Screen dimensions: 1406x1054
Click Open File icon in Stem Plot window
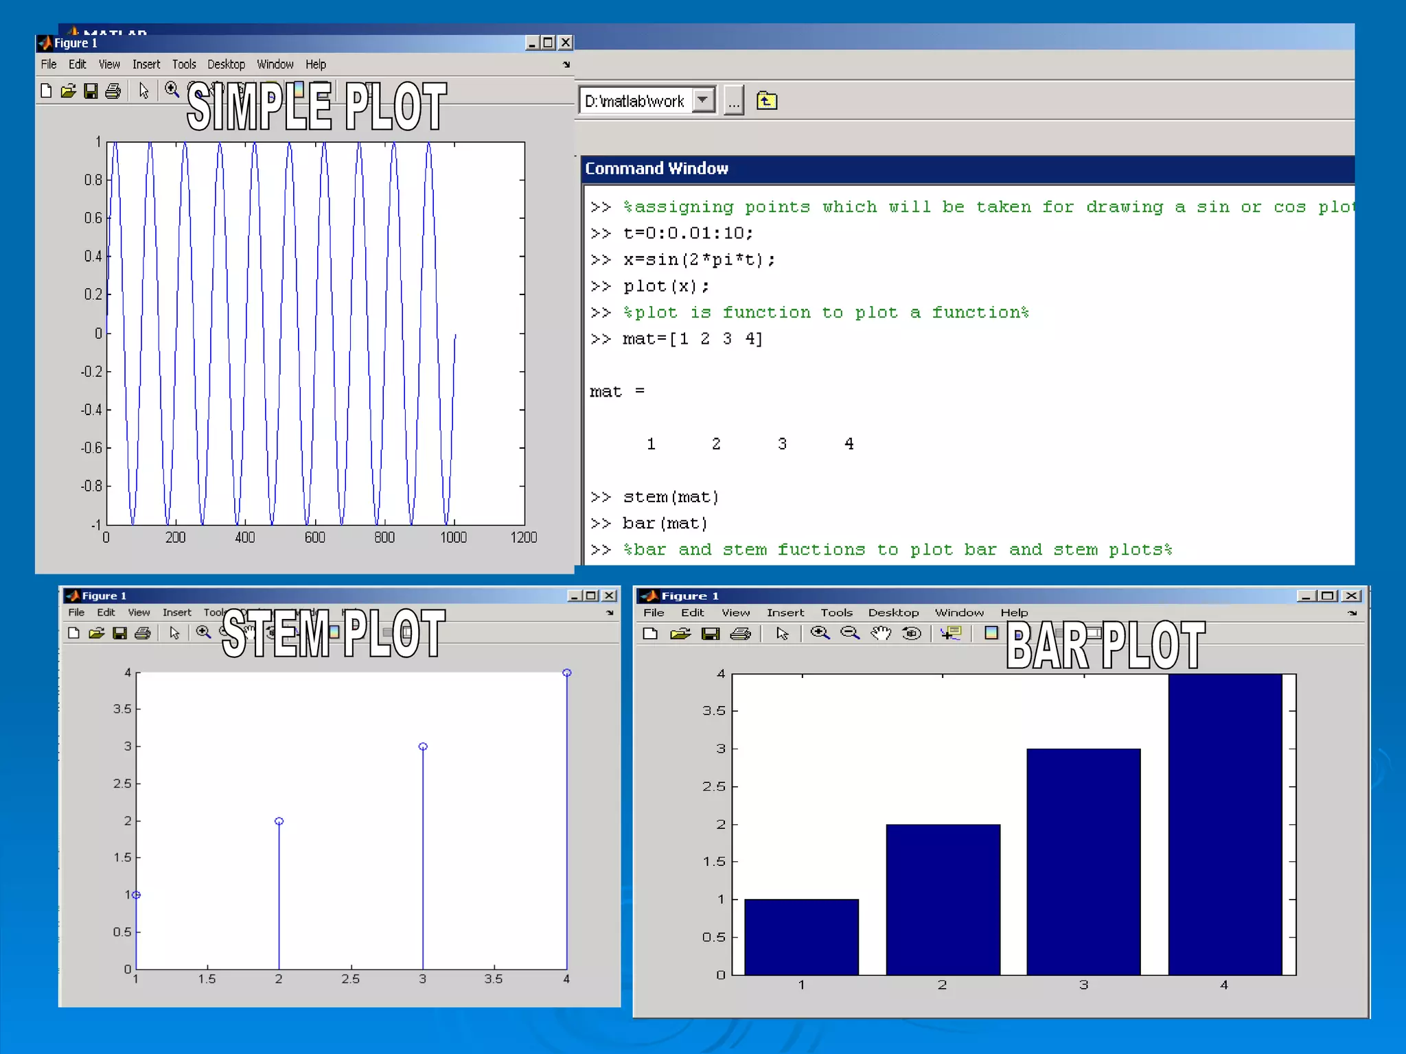click(x=96, y=633)
